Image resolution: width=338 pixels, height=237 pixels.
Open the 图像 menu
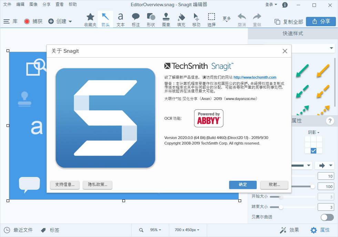[33, 5]
